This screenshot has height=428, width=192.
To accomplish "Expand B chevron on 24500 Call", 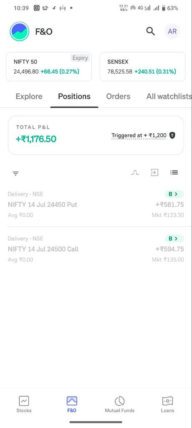I will (174, 239).
